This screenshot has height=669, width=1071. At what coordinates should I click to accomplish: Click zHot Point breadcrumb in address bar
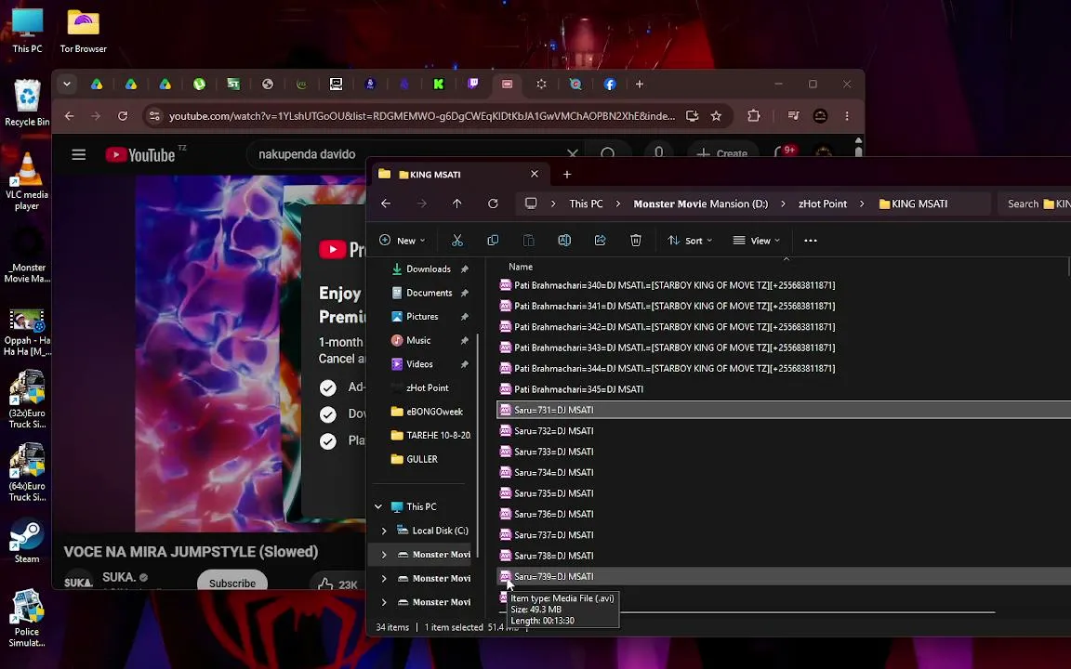[823, 203]
